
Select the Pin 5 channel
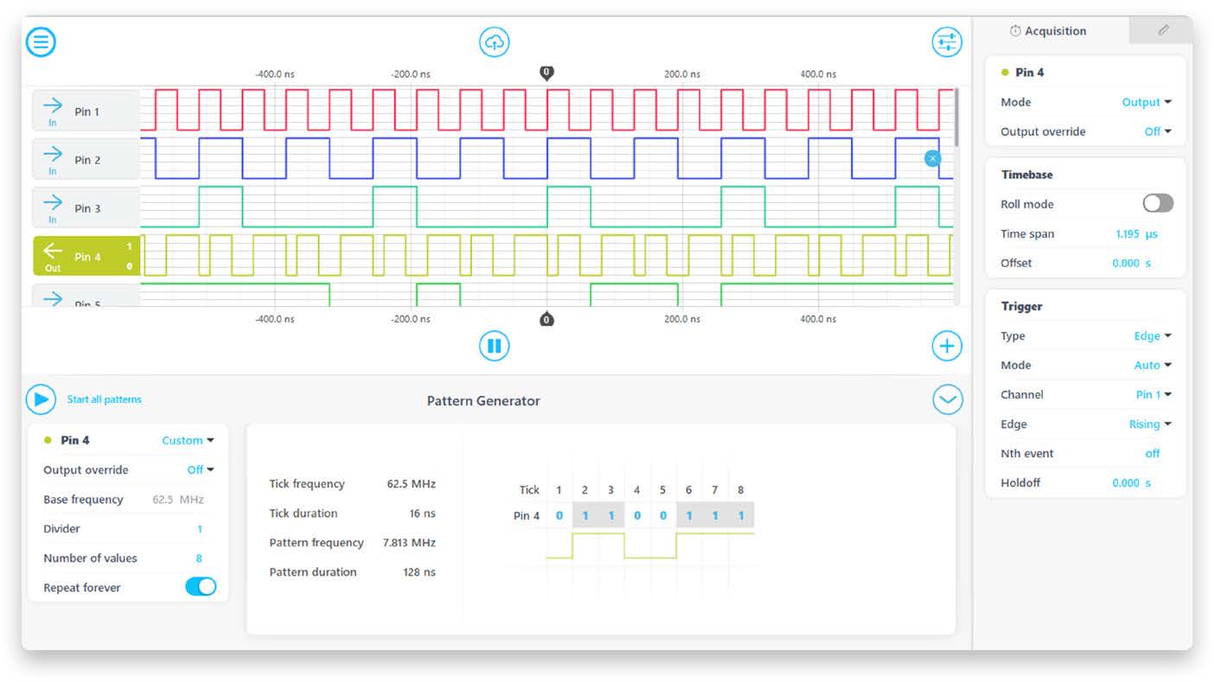point(86,296)
